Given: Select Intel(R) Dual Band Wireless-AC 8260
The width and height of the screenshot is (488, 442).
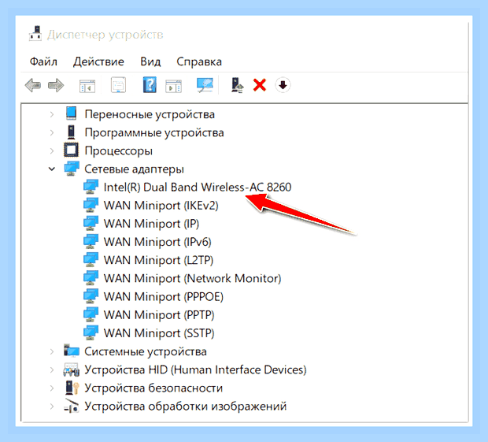Looking at the screenshot, I should (x=198, y=187).
